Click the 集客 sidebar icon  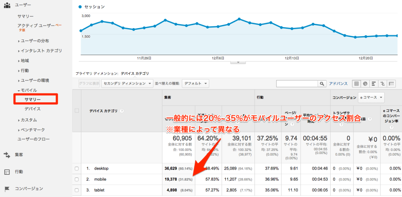click(x=7, y=155)
